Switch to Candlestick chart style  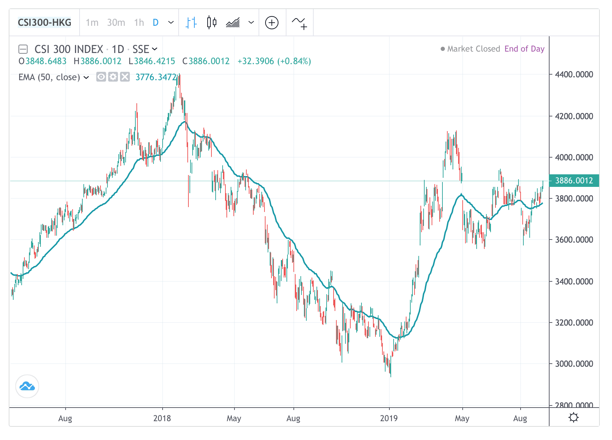[211, 23]
